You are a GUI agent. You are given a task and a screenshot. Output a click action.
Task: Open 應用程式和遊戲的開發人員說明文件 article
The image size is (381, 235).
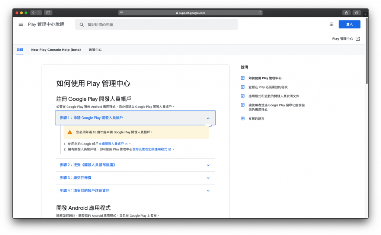[273, 96]
